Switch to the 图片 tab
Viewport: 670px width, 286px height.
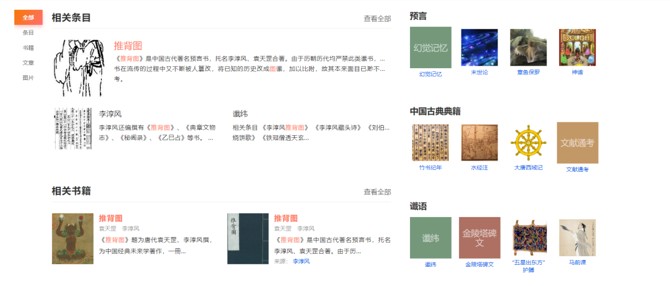click(28, 78)
